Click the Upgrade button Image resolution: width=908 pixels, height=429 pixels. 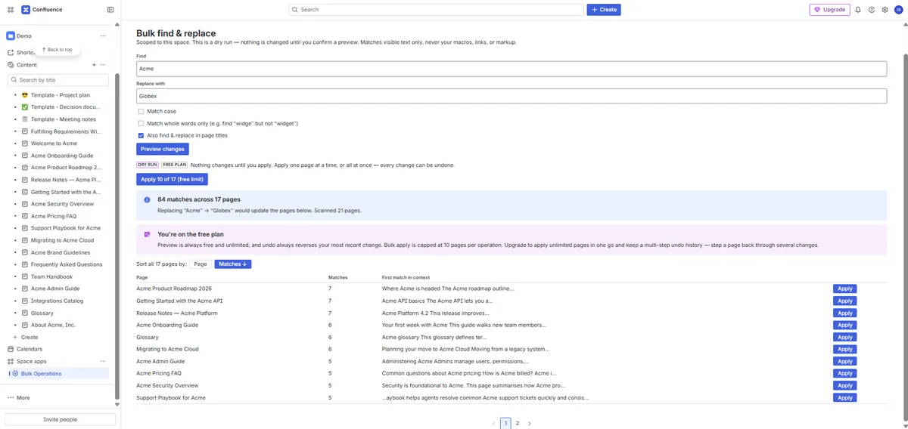(829, 10)
